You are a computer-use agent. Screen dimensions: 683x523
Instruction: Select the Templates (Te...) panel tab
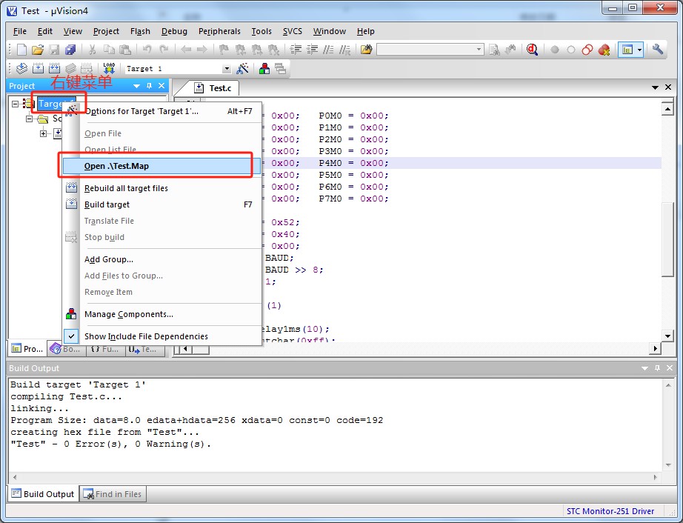click(x=144, y=349)
